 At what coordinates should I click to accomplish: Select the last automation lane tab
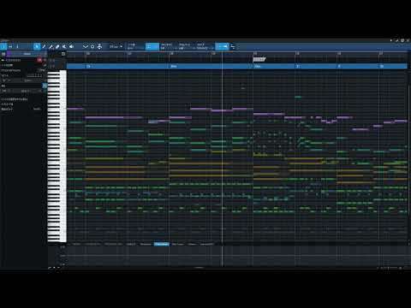pos(206,244)
